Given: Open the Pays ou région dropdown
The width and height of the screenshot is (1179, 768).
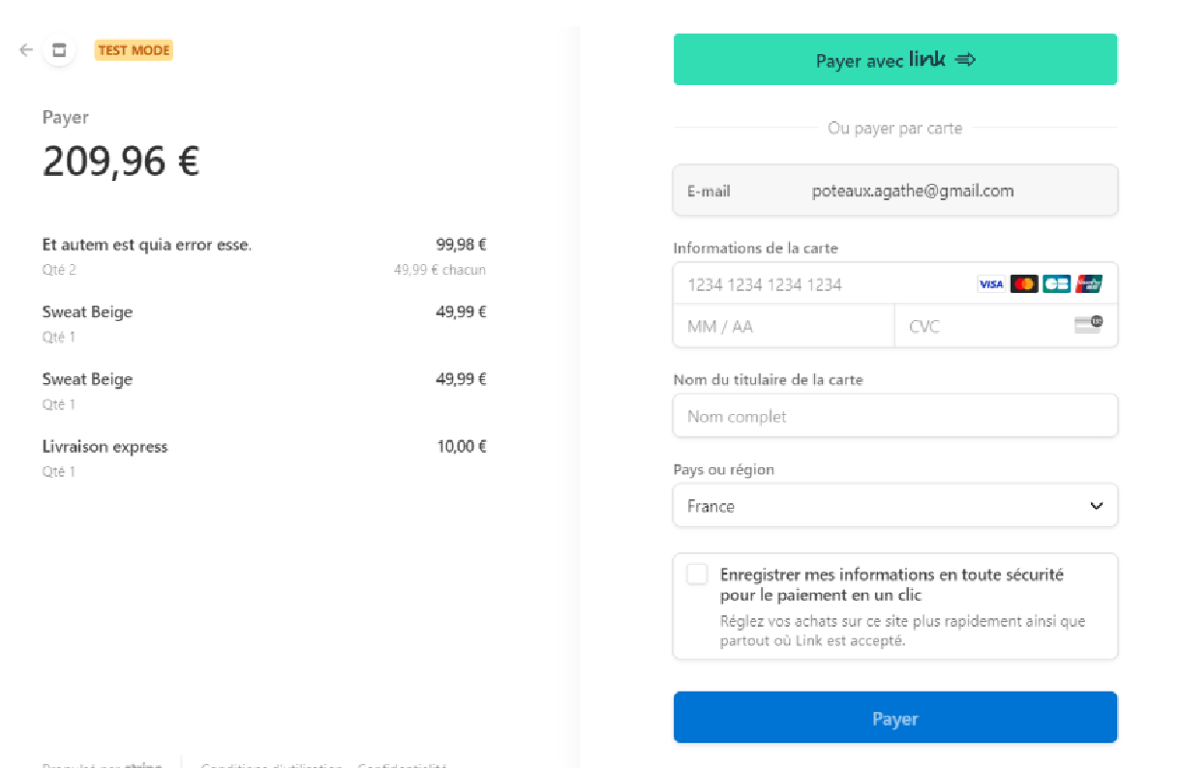Looking at the screenshot, I should click(895, 506).
